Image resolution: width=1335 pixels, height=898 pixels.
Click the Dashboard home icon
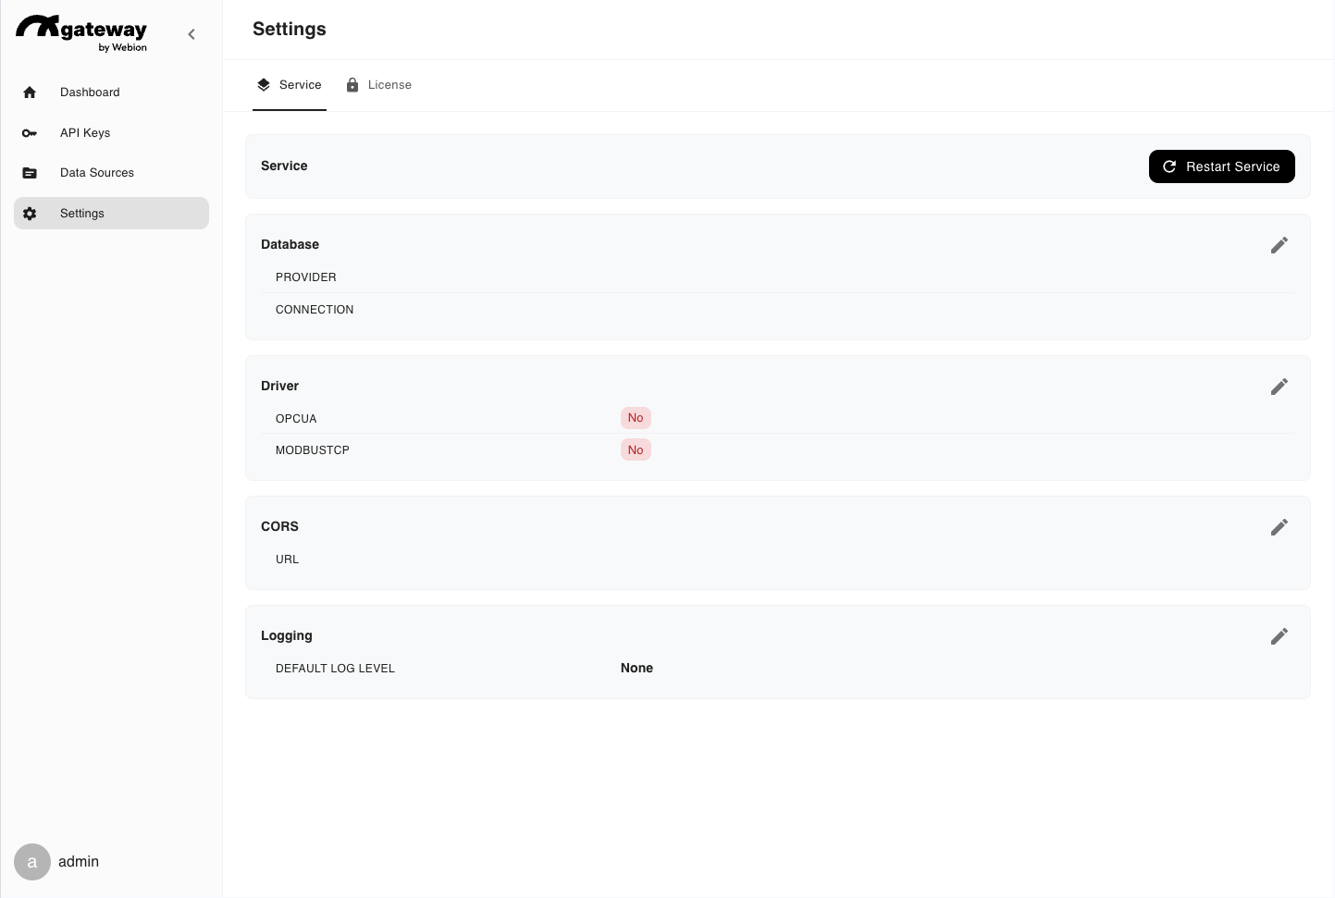click(x=30, y=92)
